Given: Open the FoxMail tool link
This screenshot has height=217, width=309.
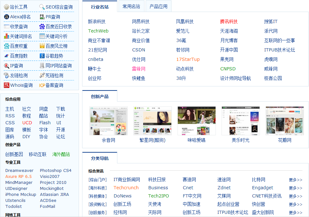Looking at the screenshot, I should coord(48,207).
